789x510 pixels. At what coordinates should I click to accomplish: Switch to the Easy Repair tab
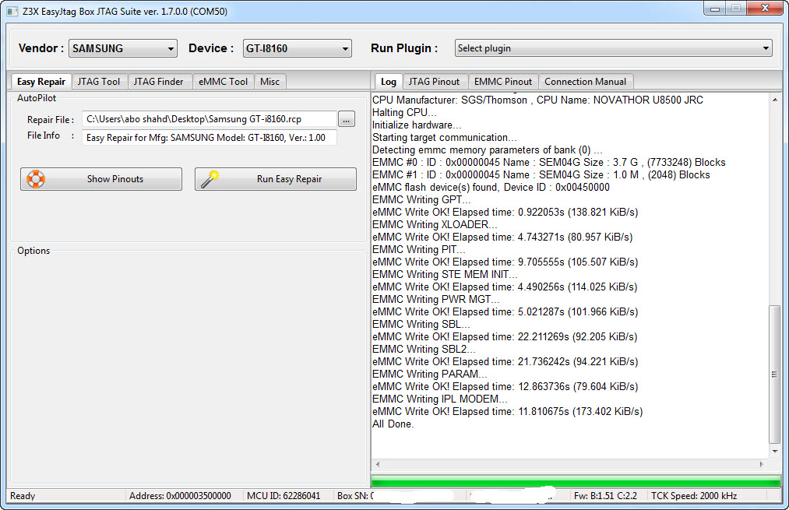click(41, 82)
